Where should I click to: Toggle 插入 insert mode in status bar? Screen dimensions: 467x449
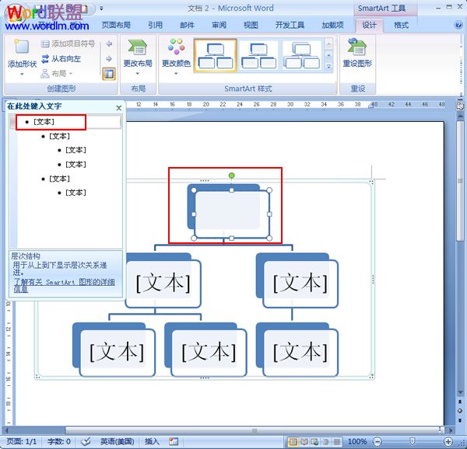coord(152,441)
